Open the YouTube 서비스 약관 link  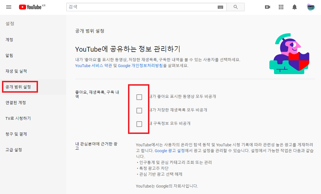94,65
